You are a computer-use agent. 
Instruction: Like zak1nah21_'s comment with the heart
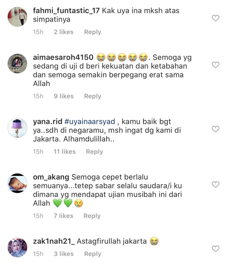[x=215, y=249]
